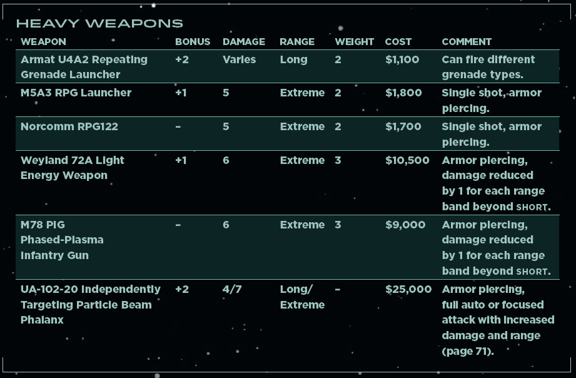Select UA-102-20 Particle Beam Phalanx entry
Screen dimensions: 576x378
(90, 304)
